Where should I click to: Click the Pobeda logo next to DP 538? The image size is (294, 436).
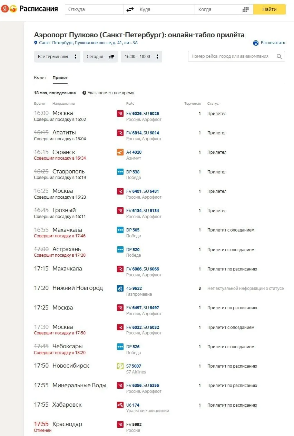tap(120, 172)
